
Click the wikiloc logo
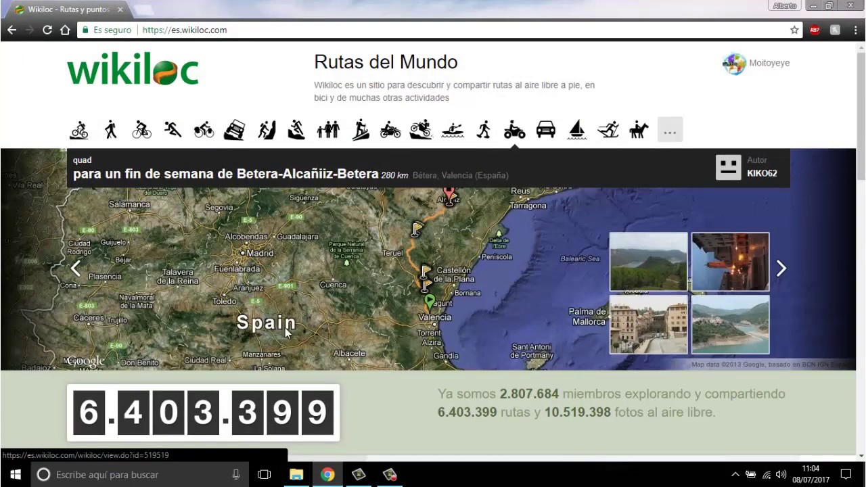tap(133, 69)
